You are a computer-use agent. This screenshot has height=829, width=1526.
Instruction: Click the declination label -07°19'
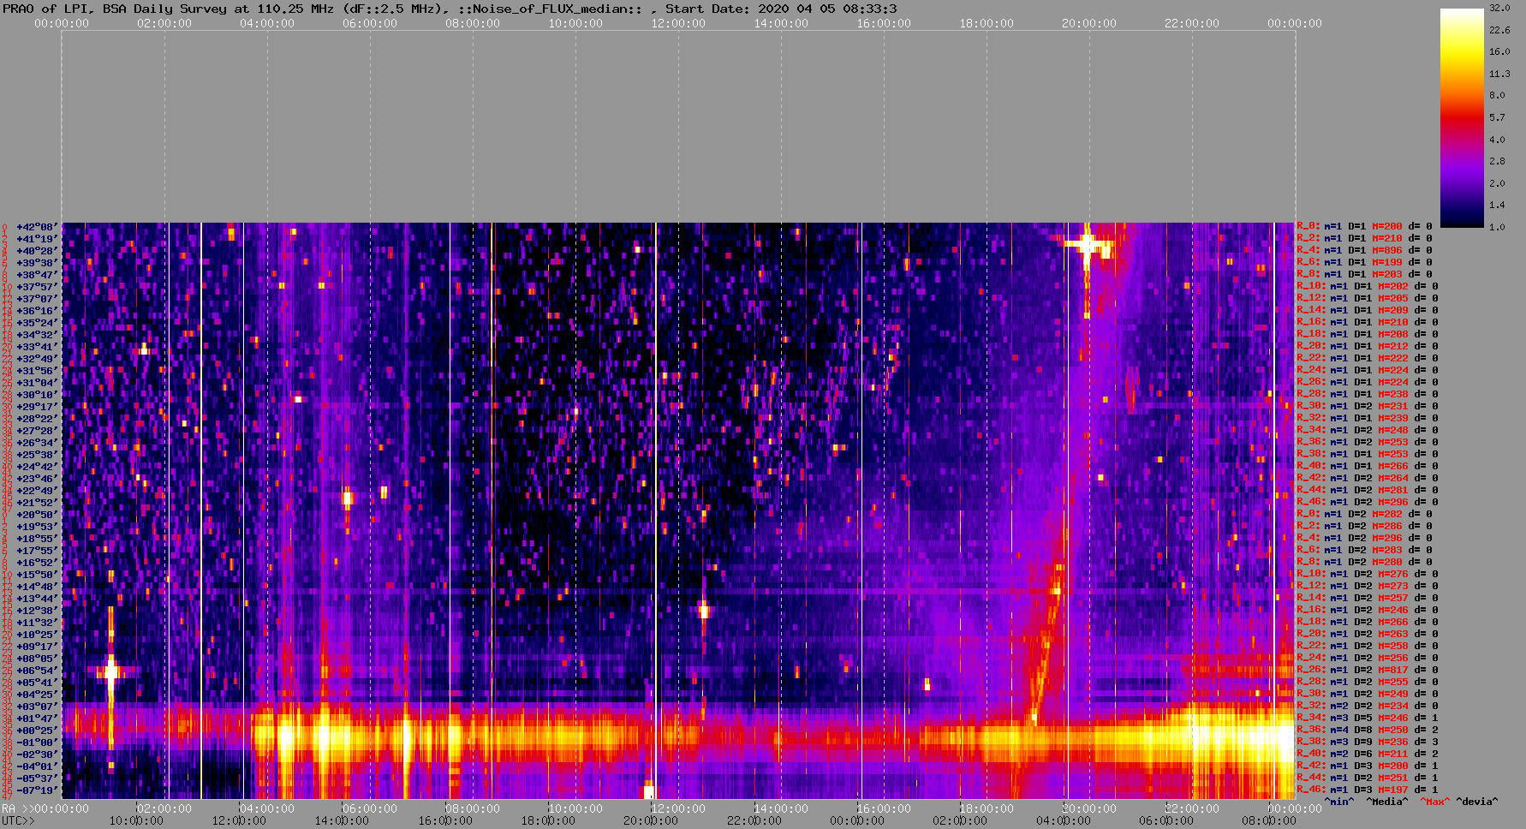point(38,790)
